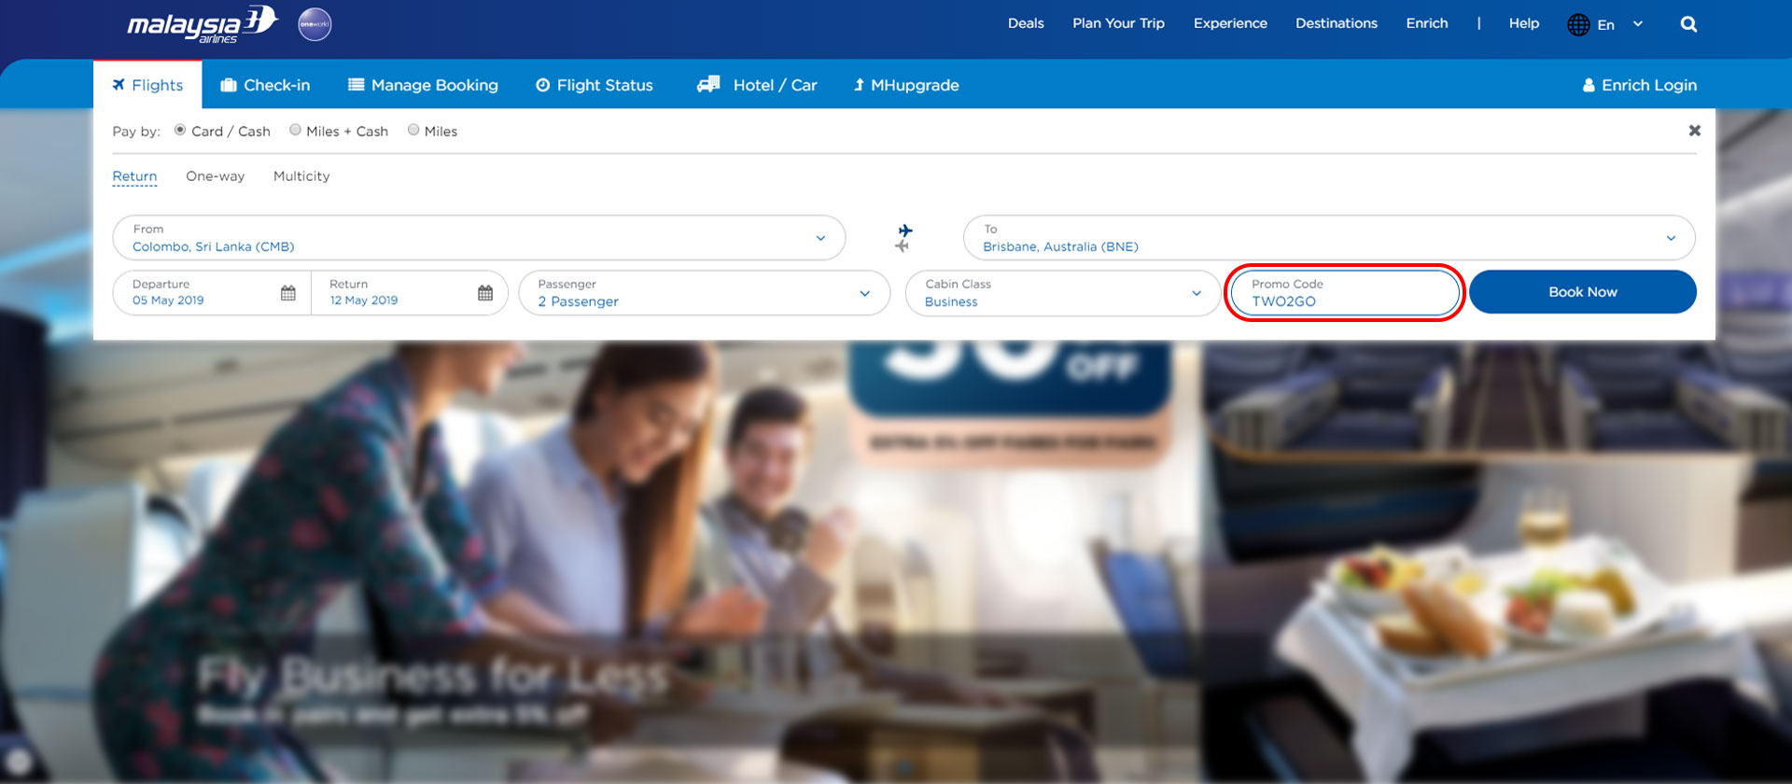Click the Book Now button
1792x784 pixels.
click(1583, 292)
